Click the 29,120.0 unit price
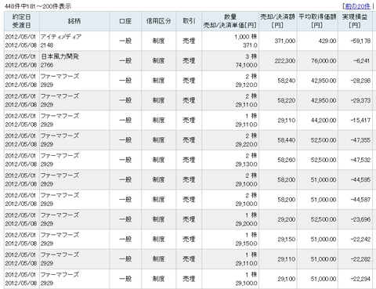Screen dimensions: 376x289 pyautogui.click(x=246, y=85)
